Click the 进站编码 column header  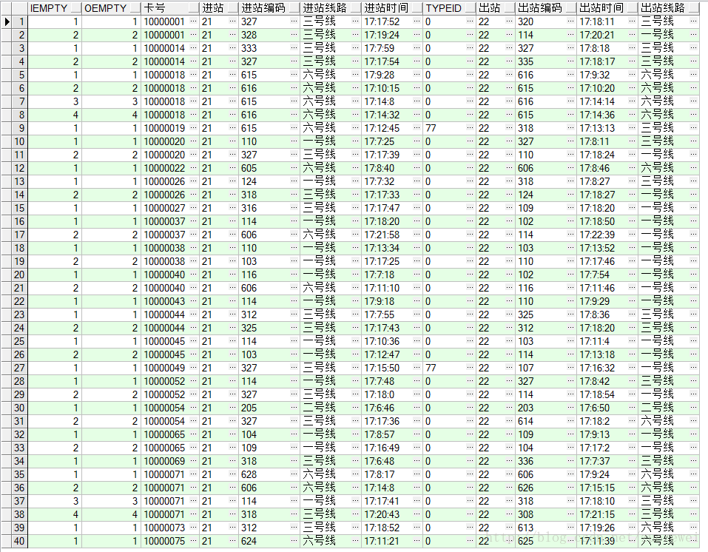(x=269, y=8)
